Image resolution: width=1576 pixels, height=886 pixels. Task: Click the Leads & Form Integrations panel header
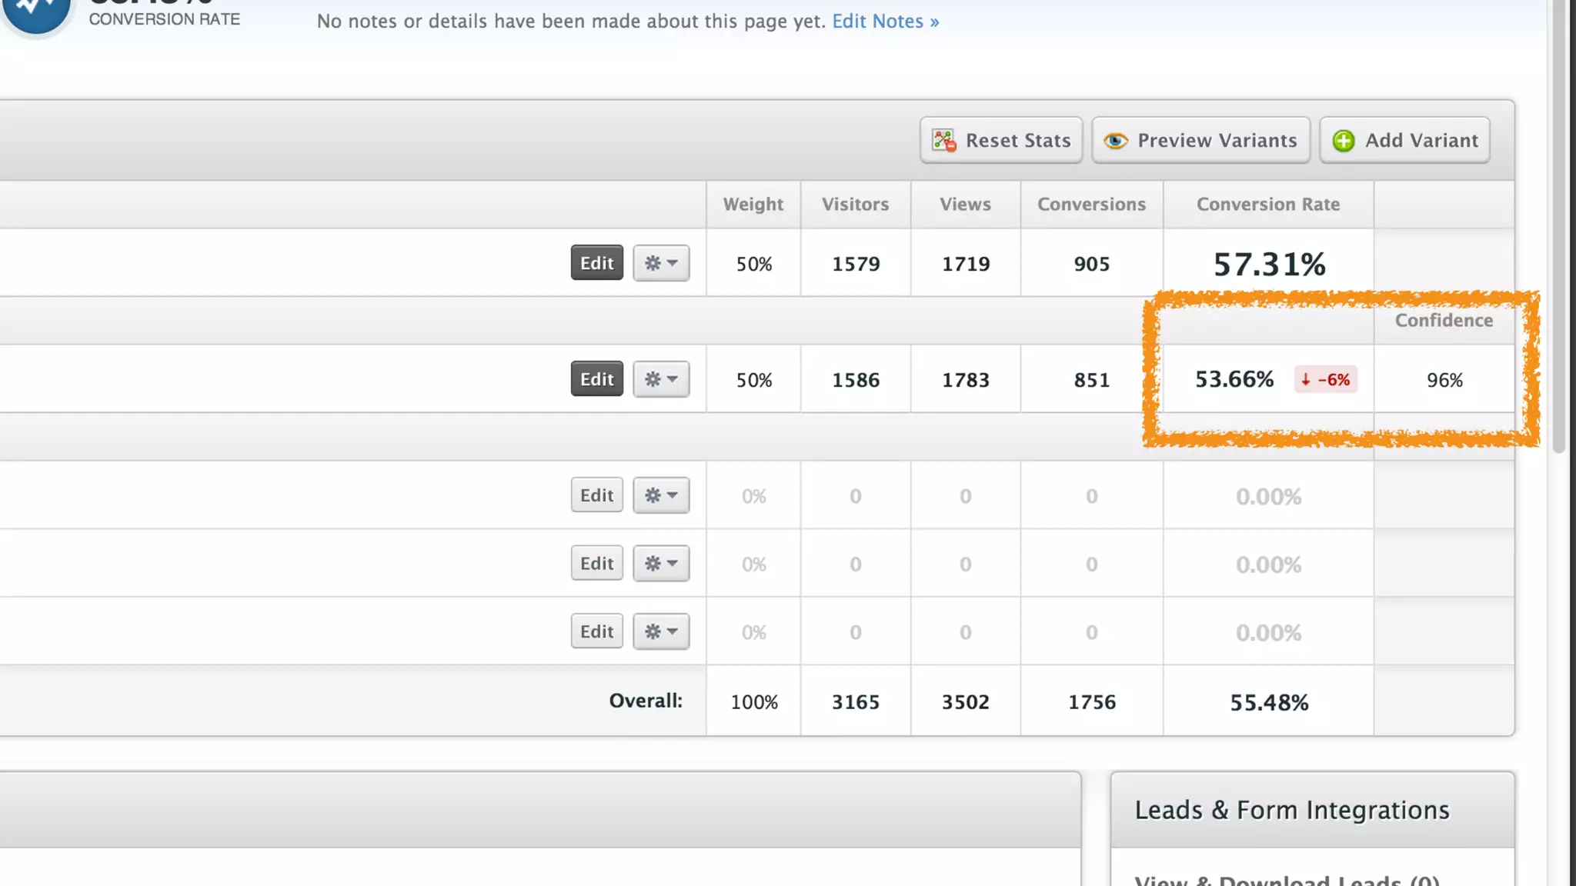1291,810
